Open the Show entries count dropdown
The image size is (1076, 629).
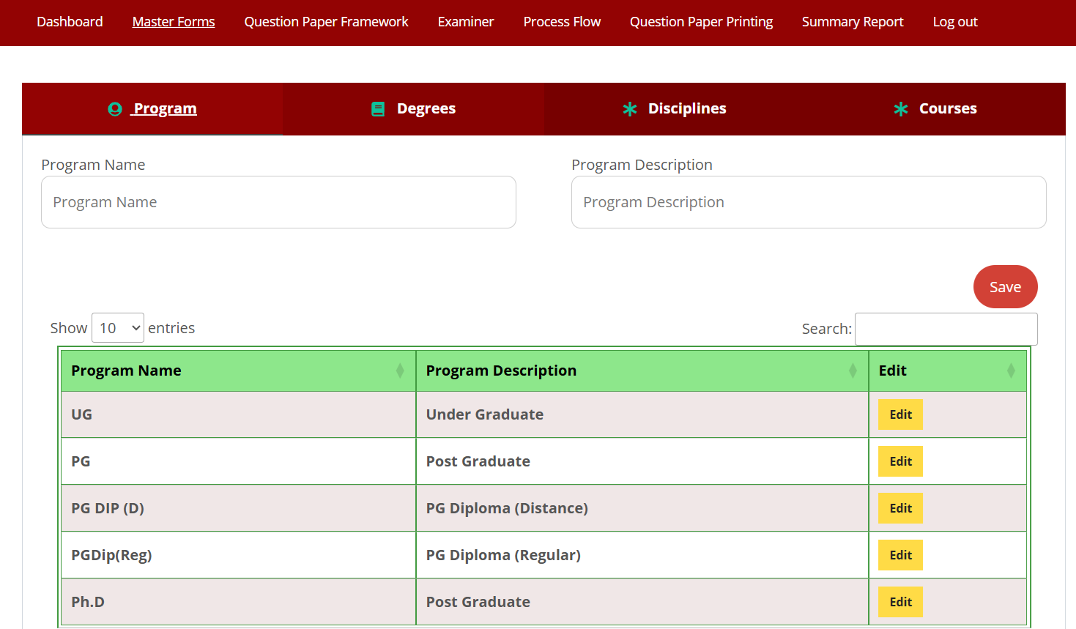118,328
